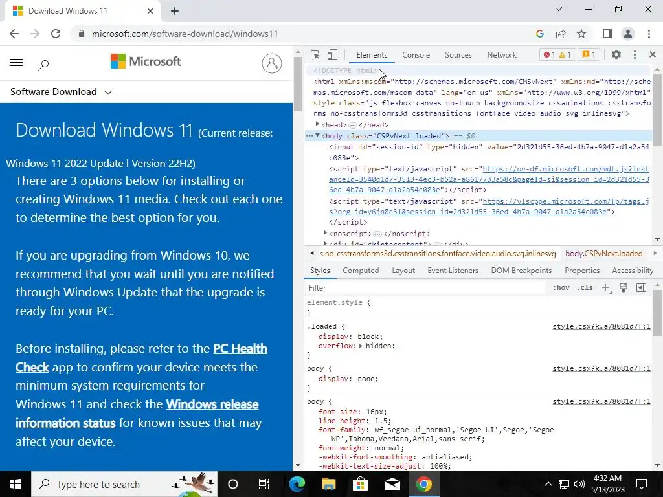Reload the current page
The image size is (663, 497).
(x=56, y=34)
